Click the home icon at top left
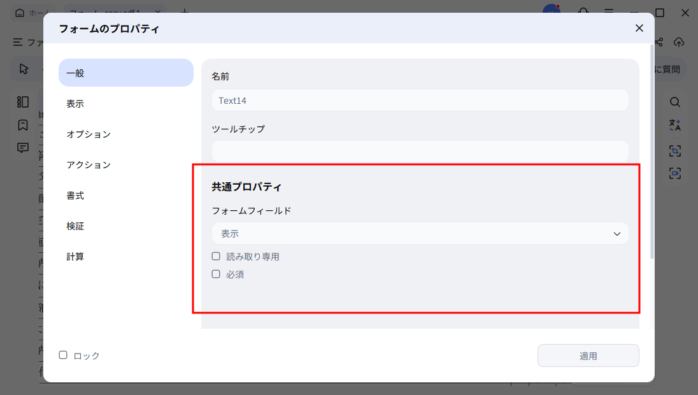698x395 pixels. coord(18,12)
